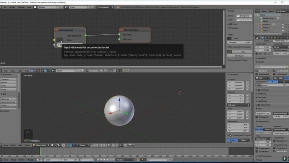The width and height of the screenshot is (289, 163).
Task: Click the Color swatch in Properties inputs
Action: coord(229,38)
